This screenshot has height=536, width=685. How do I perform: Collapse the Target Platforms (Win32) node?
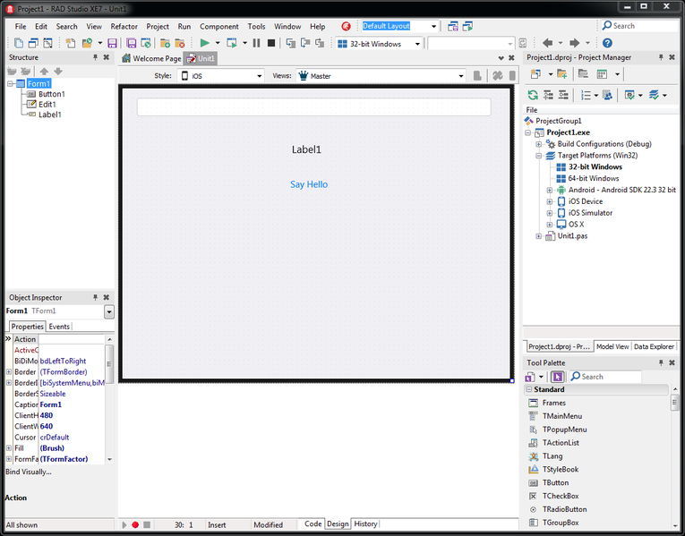click(539, 156)
